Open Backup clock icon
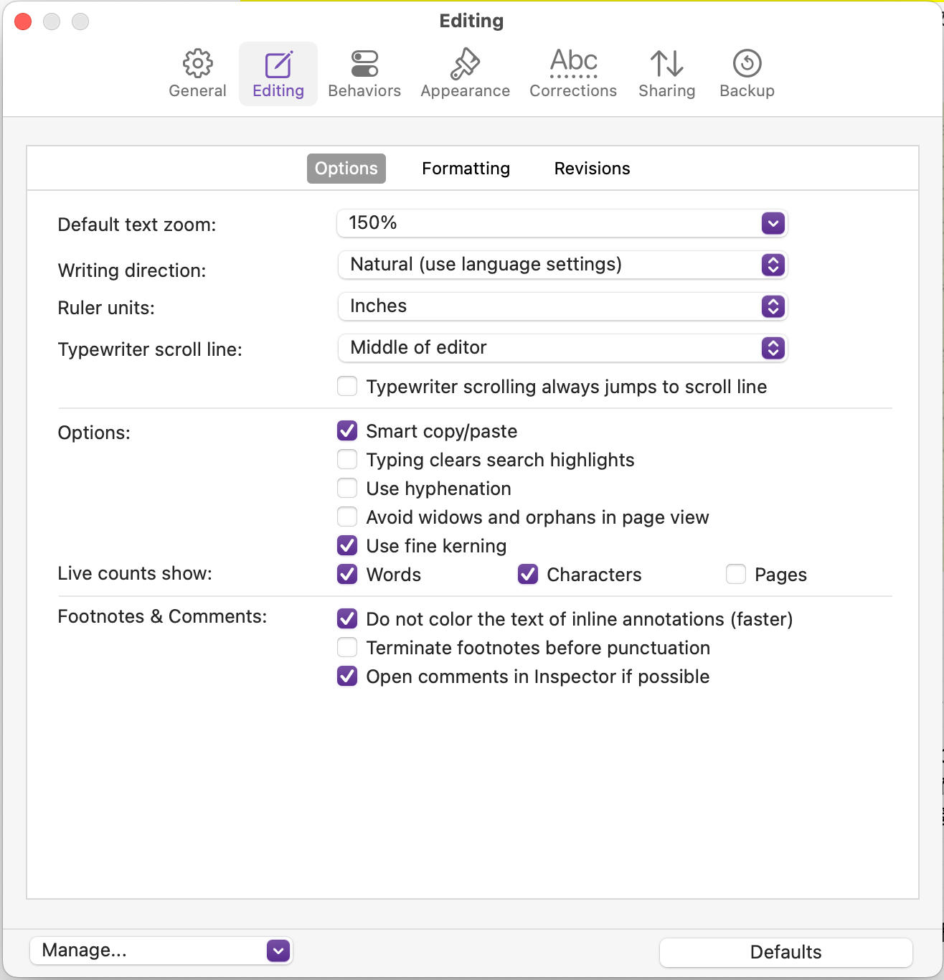This screenshot has width=944, height=980. coord(747,64)
